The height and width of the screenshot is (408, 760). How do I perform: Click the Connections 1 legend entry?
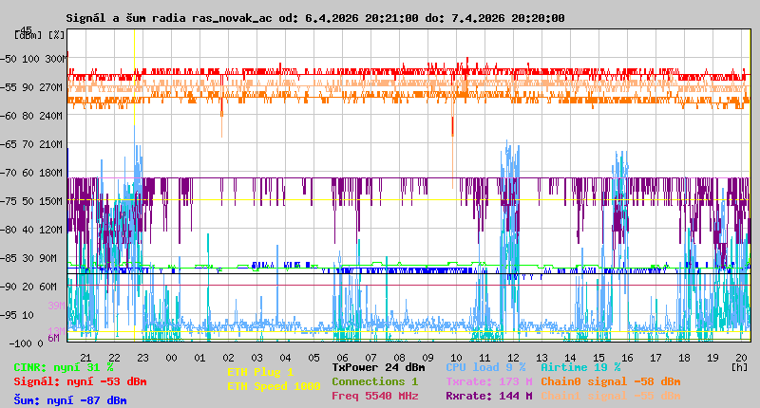coord(374,381)
